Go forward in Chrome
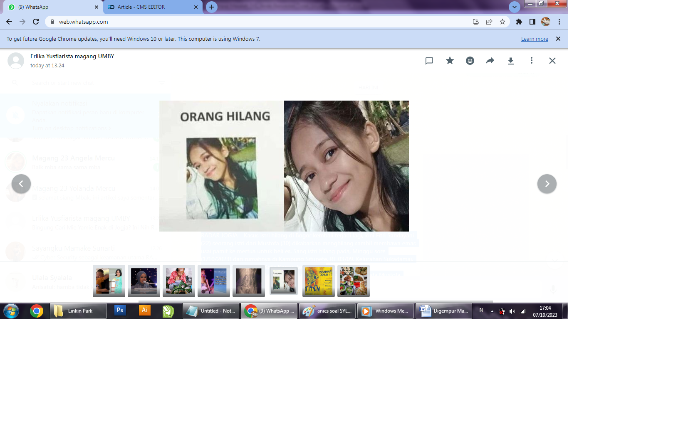698x429 pixels. 22,22
